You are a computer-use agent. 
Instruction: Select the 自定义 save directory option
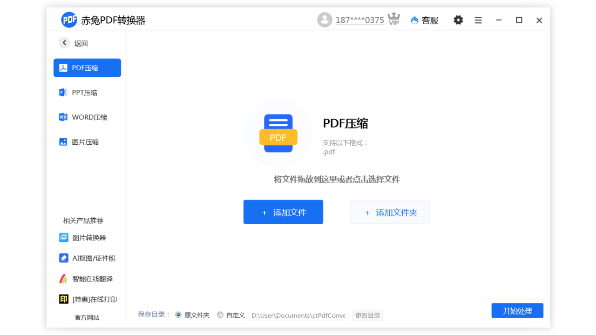point(231,315)
